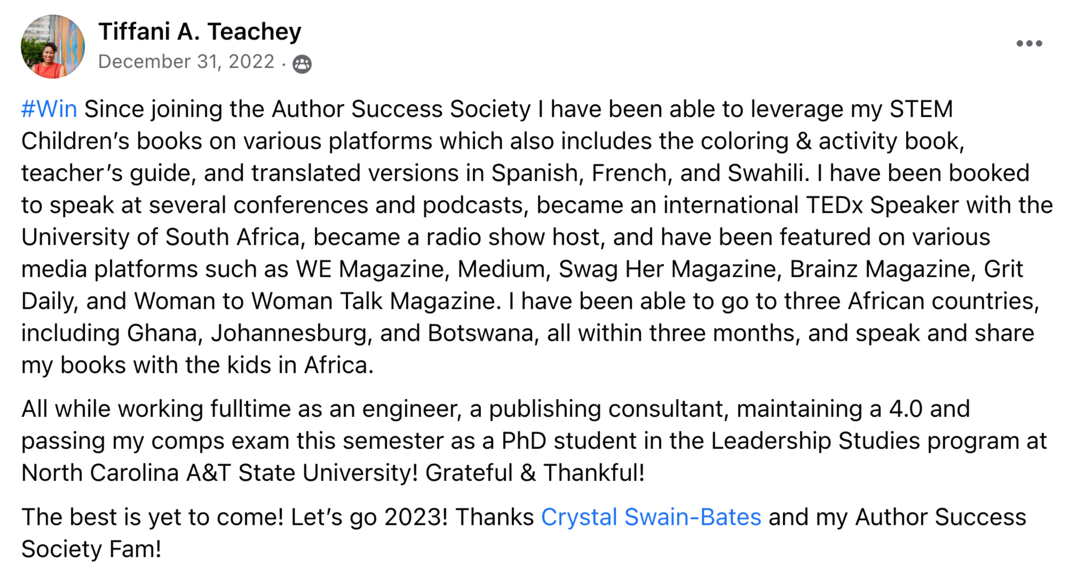Follow the #Win hashtag link
Viewport: 1065px width, 576px height.
pyautogui.click(x=49, y=109)
